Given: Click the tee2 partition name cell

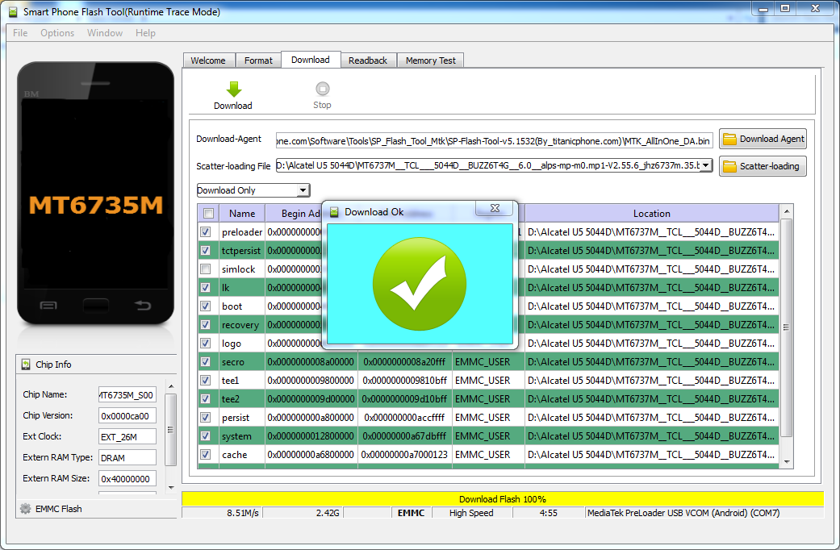Looking at the screenshot, I should (x=242, y=399).
